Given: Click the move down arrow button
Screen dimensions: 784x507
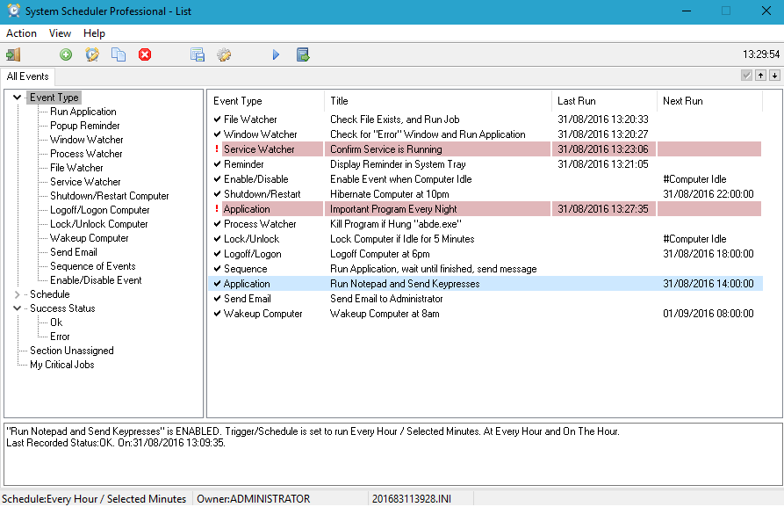Looking at the screenshot, I should (x=774, y=76).
